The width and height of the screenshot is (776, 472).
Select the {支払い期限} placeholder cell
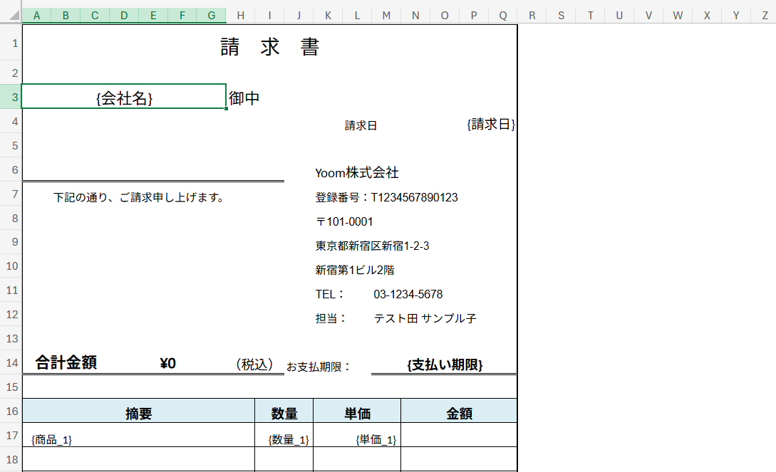(x=444, y=365)
